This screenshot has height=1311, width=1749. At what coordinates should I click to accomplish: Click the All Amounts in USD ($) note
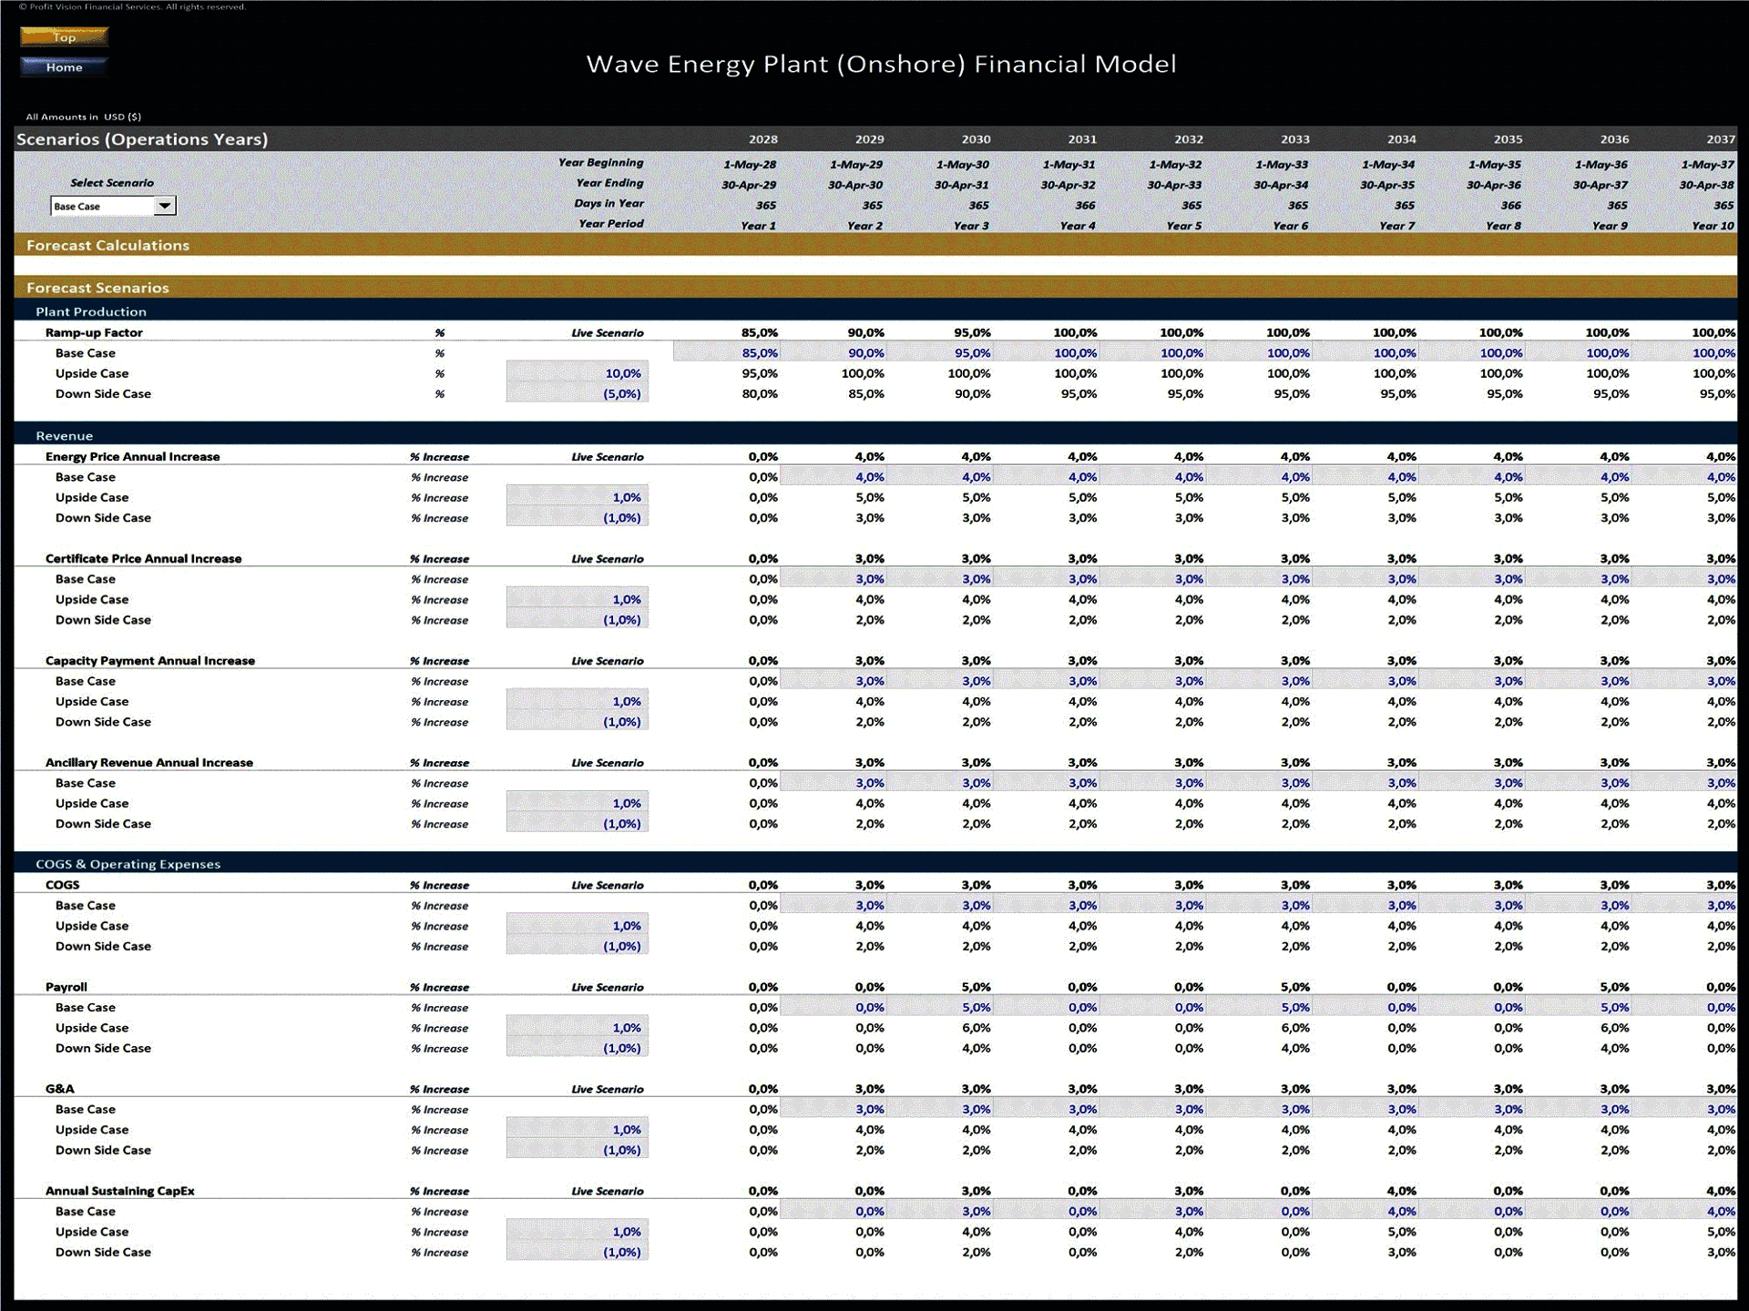83,117
